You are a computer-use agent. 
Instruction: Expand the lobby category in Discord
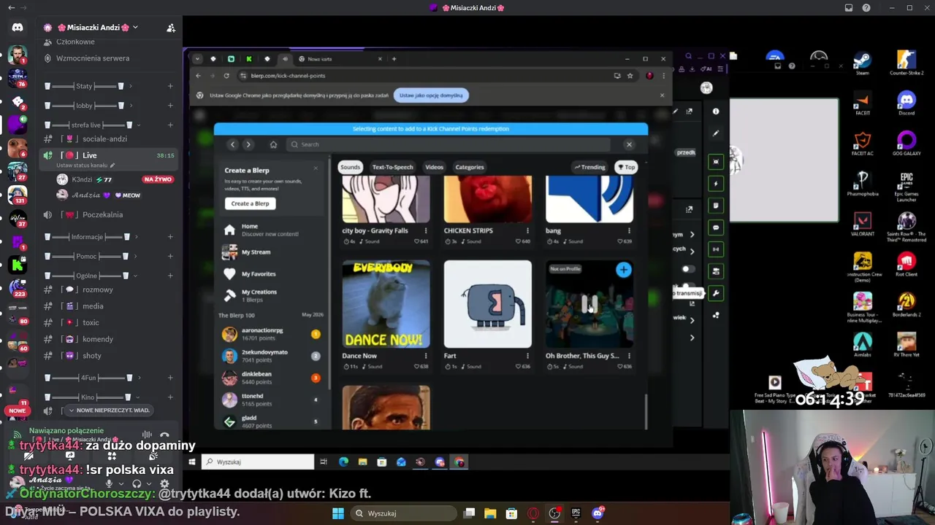[89, 106]
